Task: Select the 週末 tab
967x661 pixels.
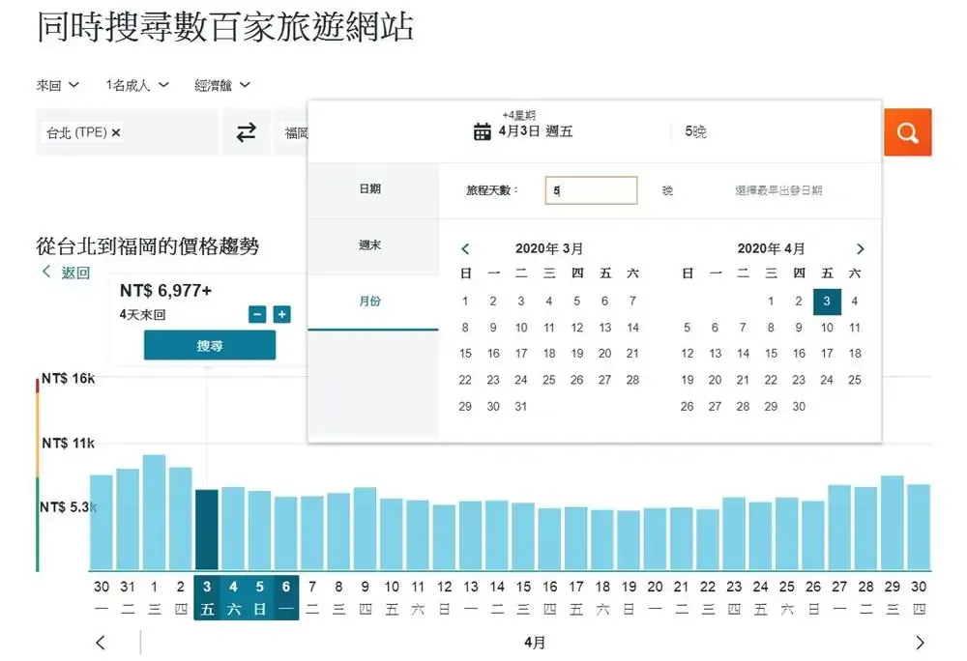Action: (x=370, y=245)
